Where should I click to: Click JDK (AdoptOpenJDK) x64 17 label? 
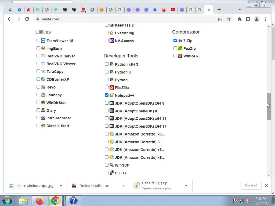(x=141, y=126)
